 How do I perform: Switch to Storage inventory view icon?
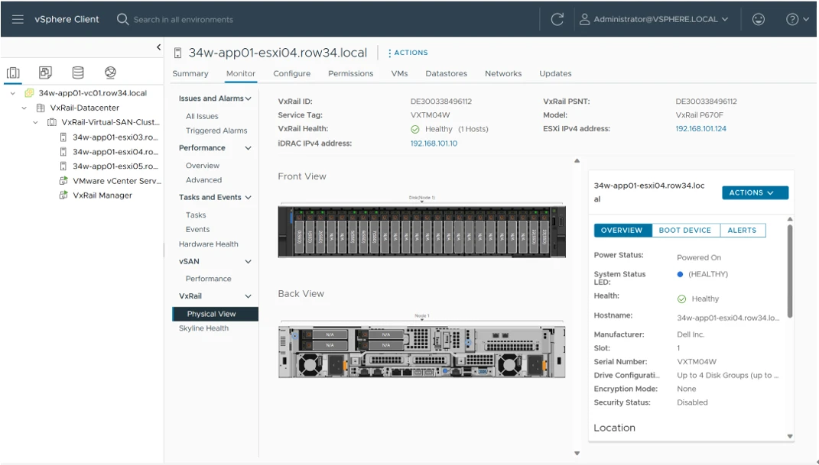click(x=78, y=73)
